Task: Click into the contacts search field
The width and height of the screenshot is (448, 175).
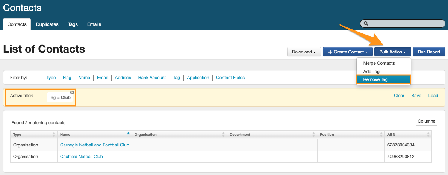Action: [404, 24]
